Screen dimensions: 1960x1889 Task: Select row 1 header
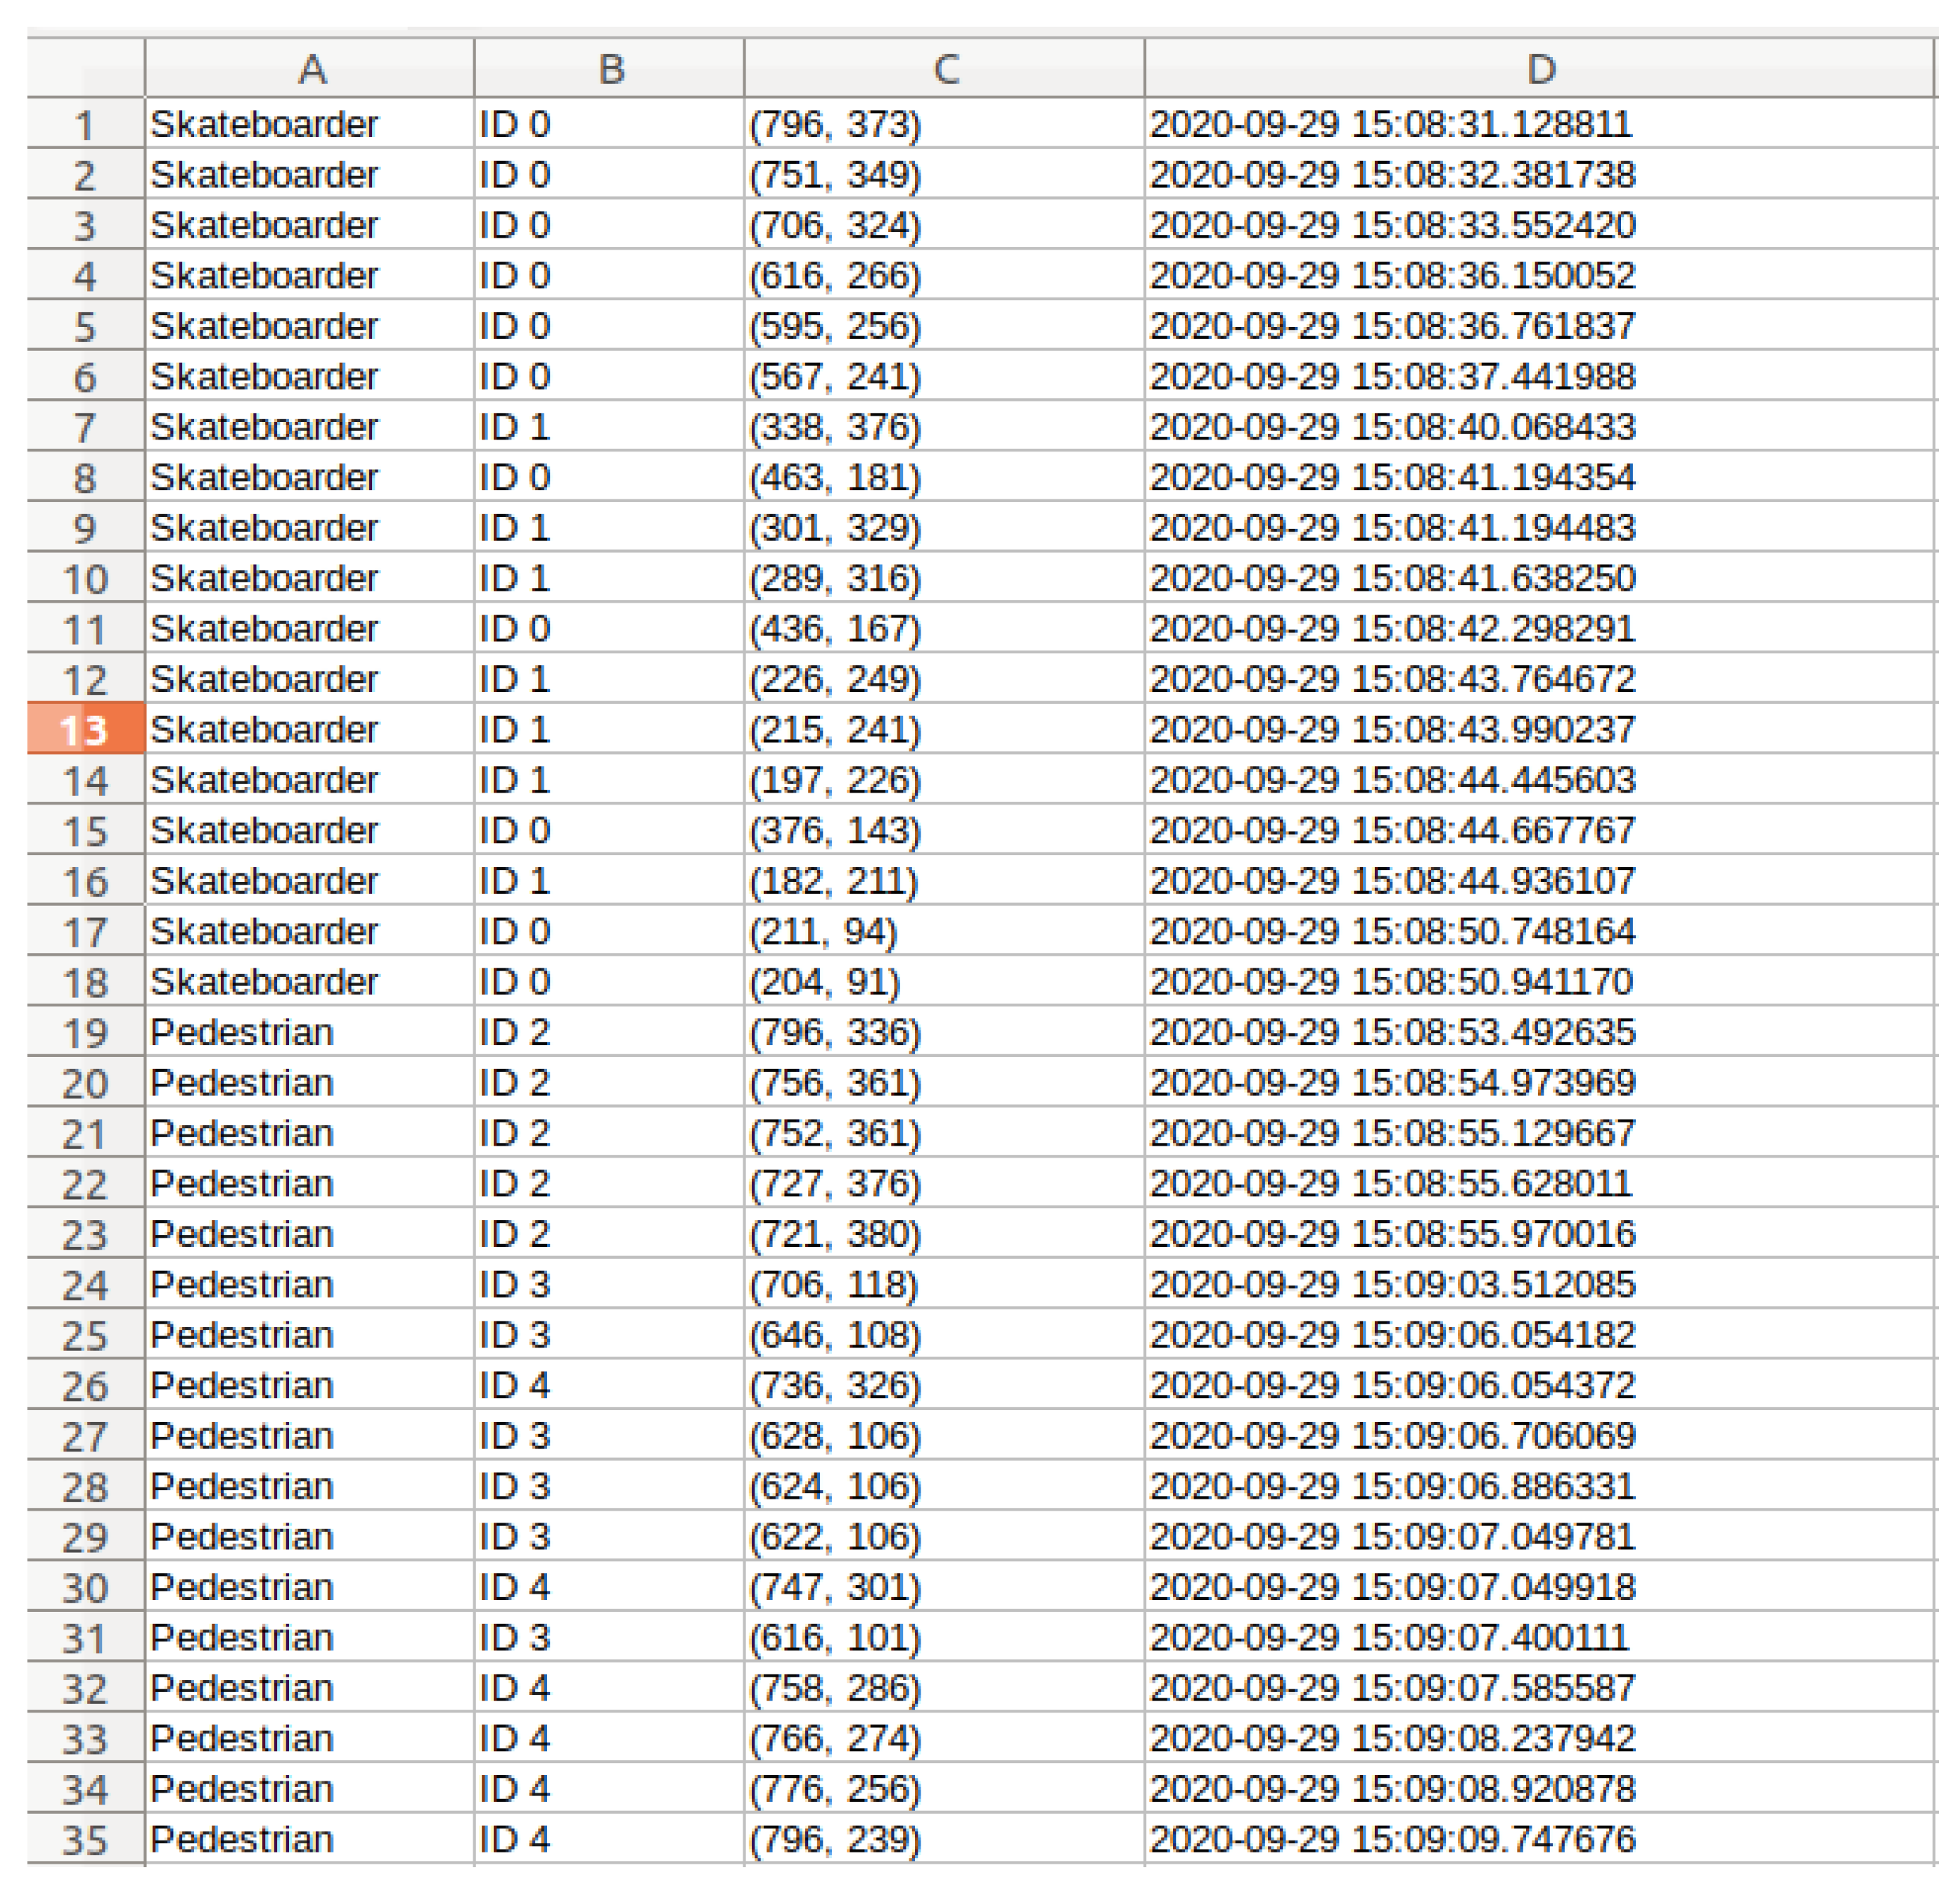(86, 125)
